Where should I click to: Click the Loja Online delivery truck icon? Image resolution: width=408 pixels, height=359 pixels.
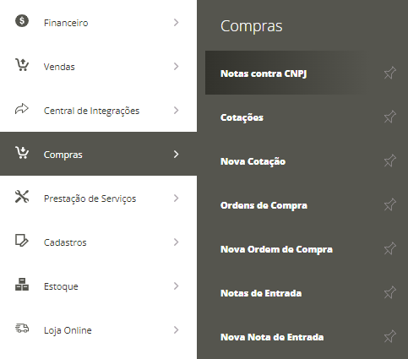tap(22, 329)
